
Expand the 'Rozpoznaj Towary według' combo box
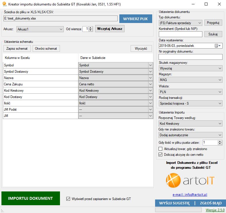click(190, 123)
